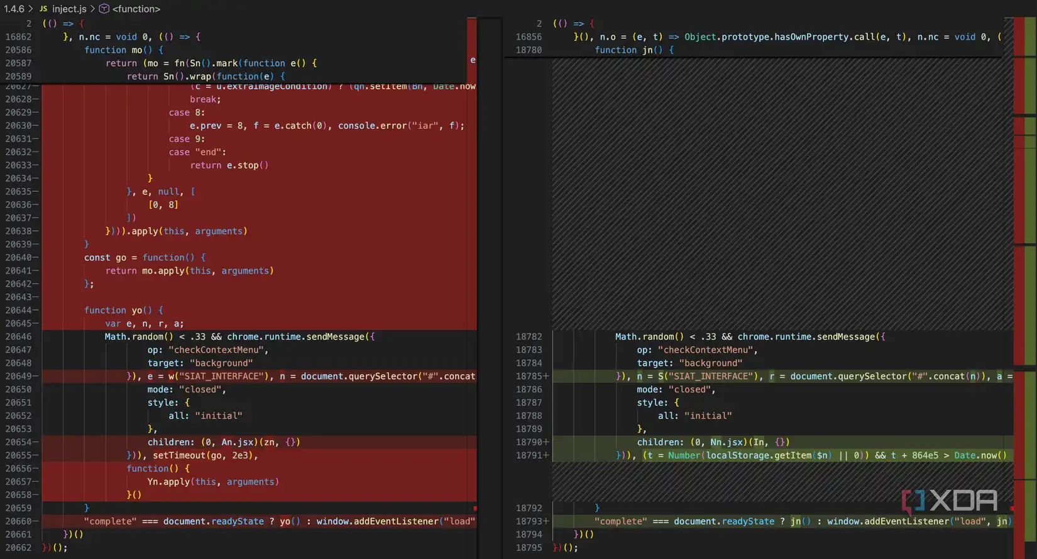Select line number 18782 in right gutter

(x=529, y=337)
